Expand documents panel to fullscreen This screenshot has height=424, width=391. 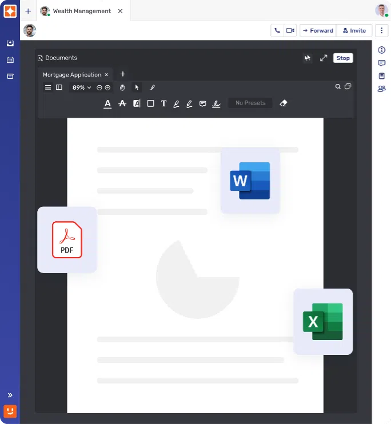pos(324,58)
